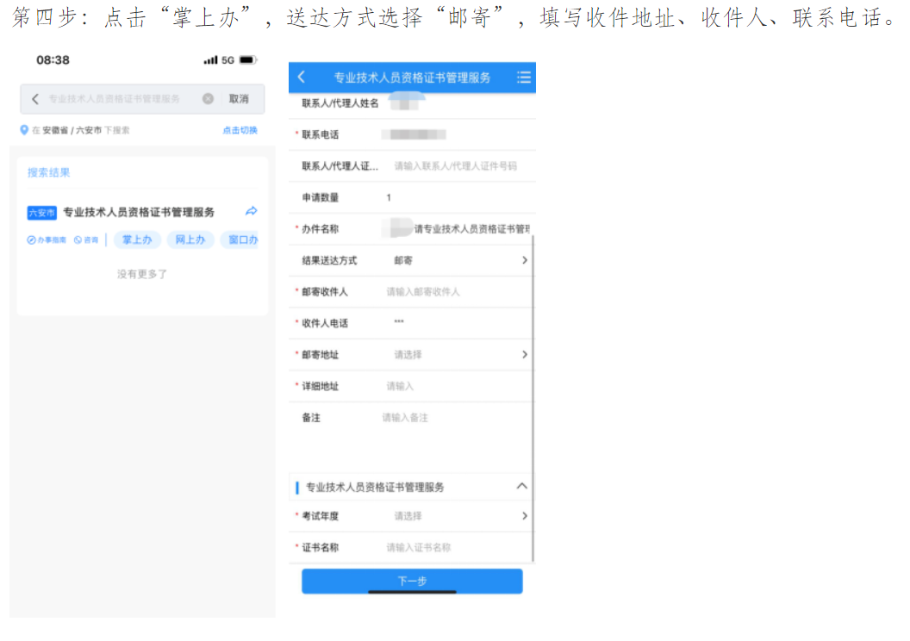Image resolution: width=910 pixels, height=641 pixels.
Task: Click the 联系电话 field
Action: pos(412,134)
